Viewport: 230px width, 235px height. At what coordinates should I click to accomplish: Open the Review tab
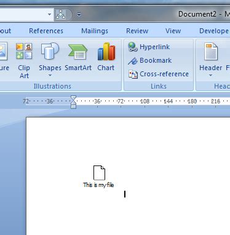click(137, 31)
